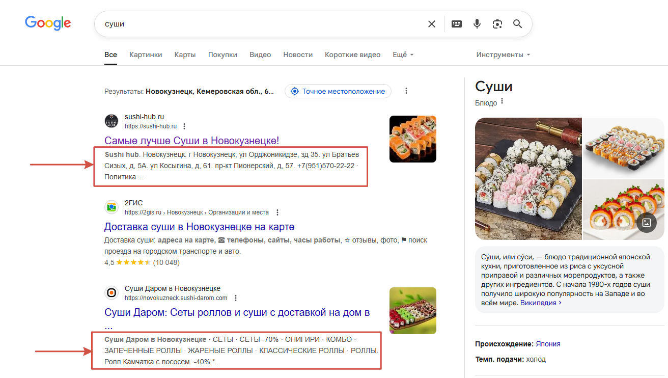This screenshot has height=378, width=668.
Task: Click the Google logo
Action: coord(48,23)
